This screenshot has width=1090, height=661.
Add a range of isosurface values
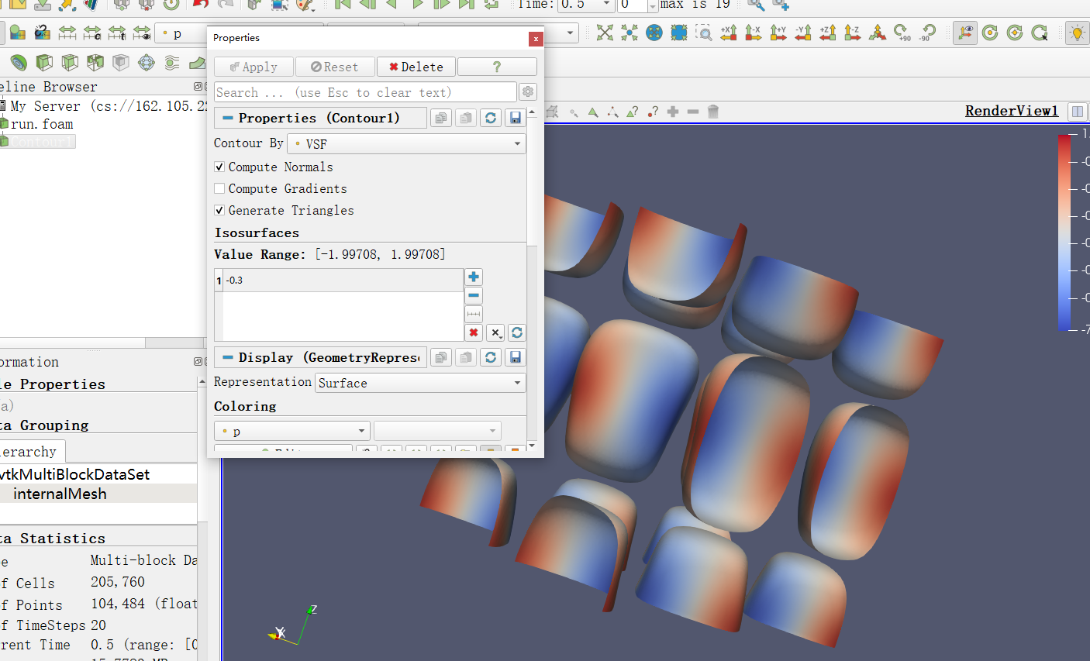click(x=474, y=314)
